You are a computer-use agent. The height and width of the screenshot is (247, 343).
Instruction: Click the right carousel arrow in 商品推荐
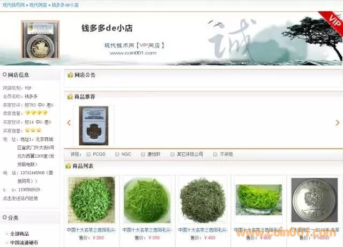click(x=337, y=123)
